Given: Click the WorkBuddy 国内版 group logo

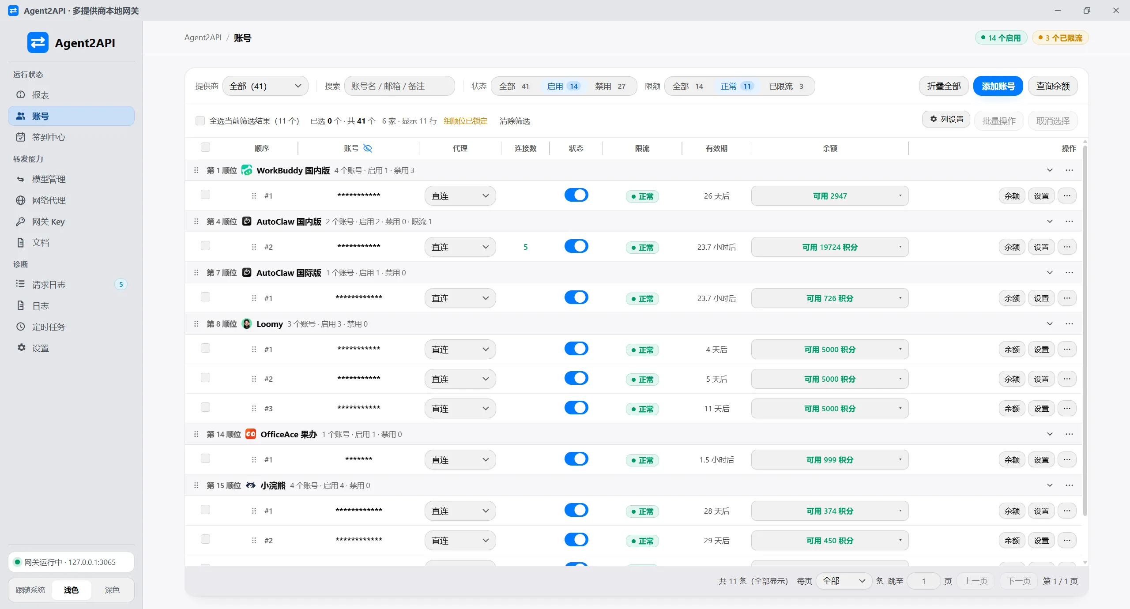Looking at the screenshot, I should [247, 170].
